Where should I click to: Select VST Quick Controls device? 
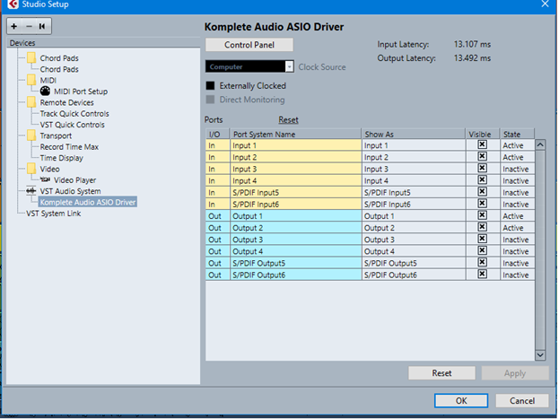(x=72, y=125)
